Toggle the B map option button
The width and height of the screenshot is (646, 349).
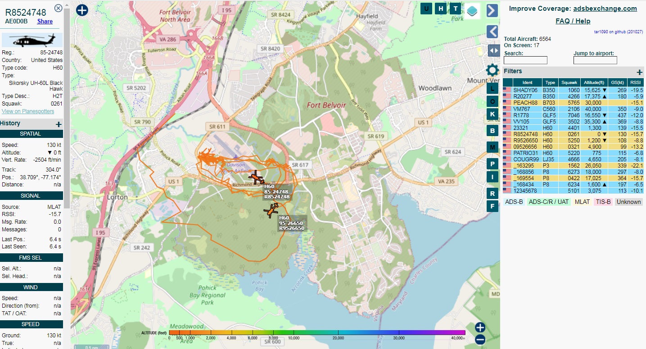pos(492,131)
